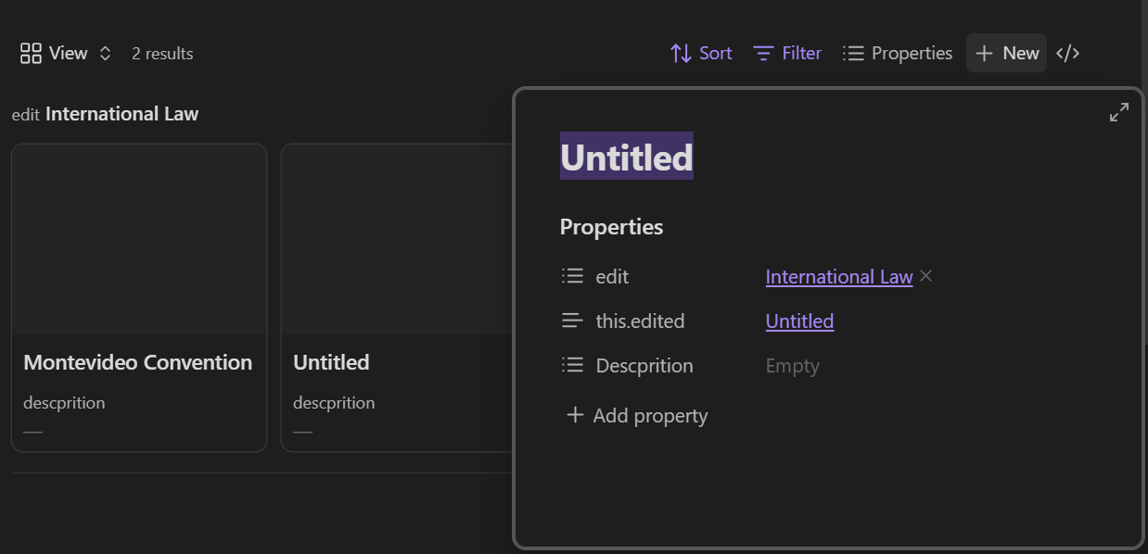Image resolution: width=1148 pixels, height=554 pixels.
Task: Follow the Untitled link in this.edited
Action: (799, 321)
